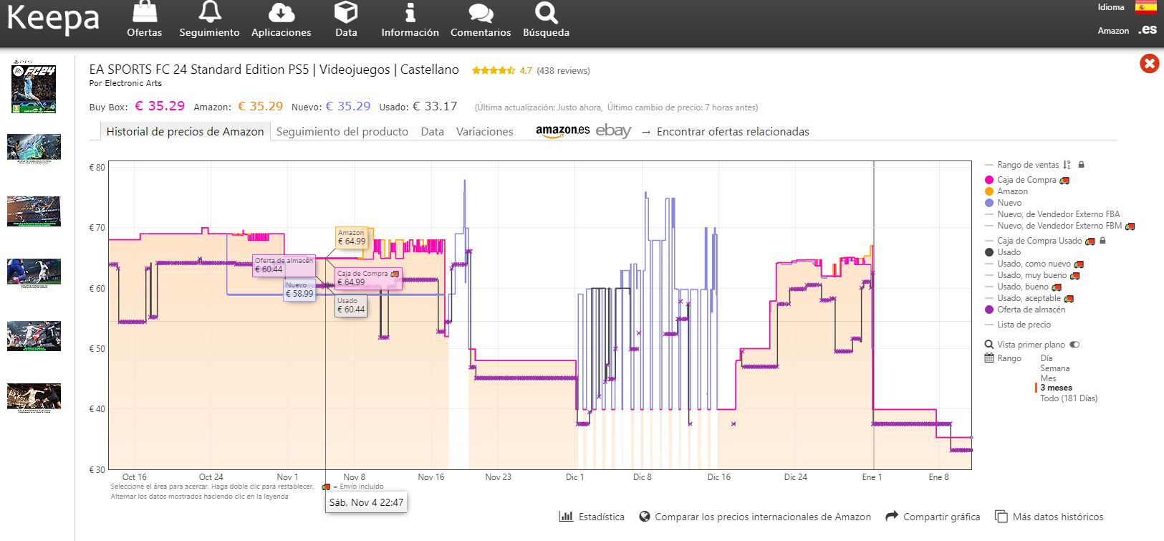Click the Ene 1 date marker on chart axis
The width and height of the screenshot is (1164, 541).
(x=872, y=477)
